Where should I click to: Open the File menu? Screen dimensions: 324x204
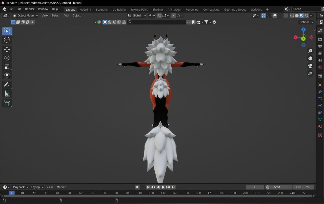[11, 9]
